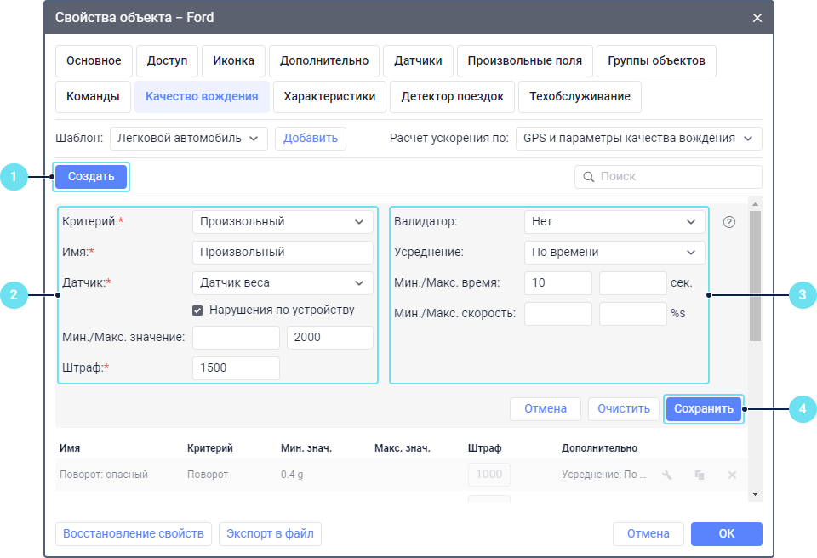Click the help question mark icon
This screenshot has height=558, width=817.
tap(729, 222)
